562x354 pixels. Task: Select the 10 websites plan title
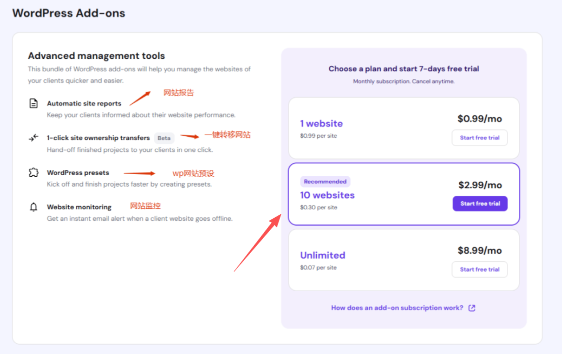pyautogui.click(x=327, y=195)
